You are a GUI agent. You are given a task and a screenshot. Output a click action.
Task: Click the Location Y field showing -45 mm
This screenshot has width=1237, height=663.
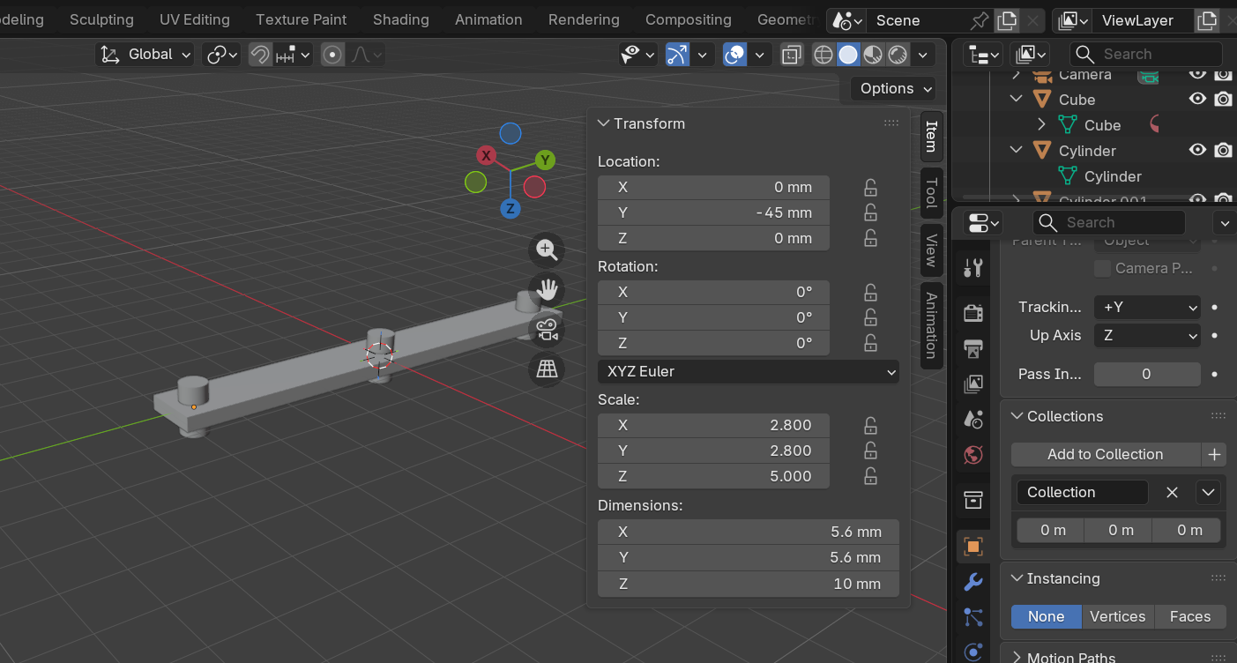(713, 212)
